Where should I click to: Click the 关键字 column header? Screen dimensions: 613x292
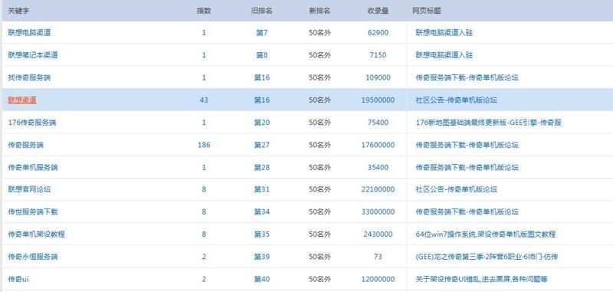tap(18, 11)
